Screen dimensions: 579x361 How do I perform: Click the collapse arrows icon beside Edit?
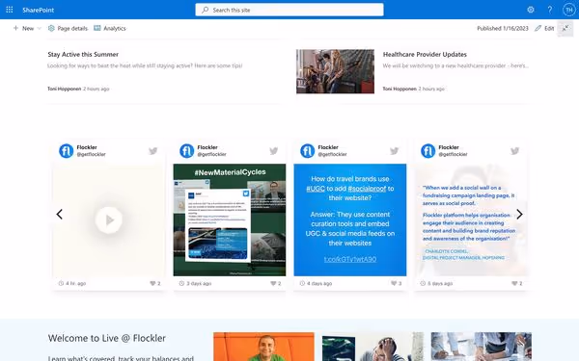pos(565,28)
